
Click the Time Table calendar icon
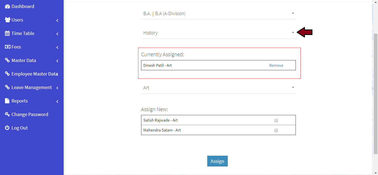point(7,33)
